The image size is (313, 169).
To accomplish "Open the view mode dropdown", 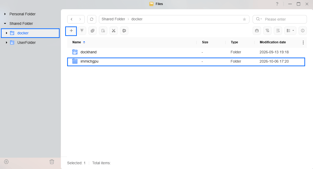I will (x=290, y=31).
